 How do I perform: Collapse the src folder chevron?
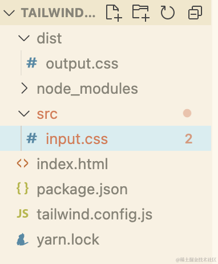tap(24, 114)
